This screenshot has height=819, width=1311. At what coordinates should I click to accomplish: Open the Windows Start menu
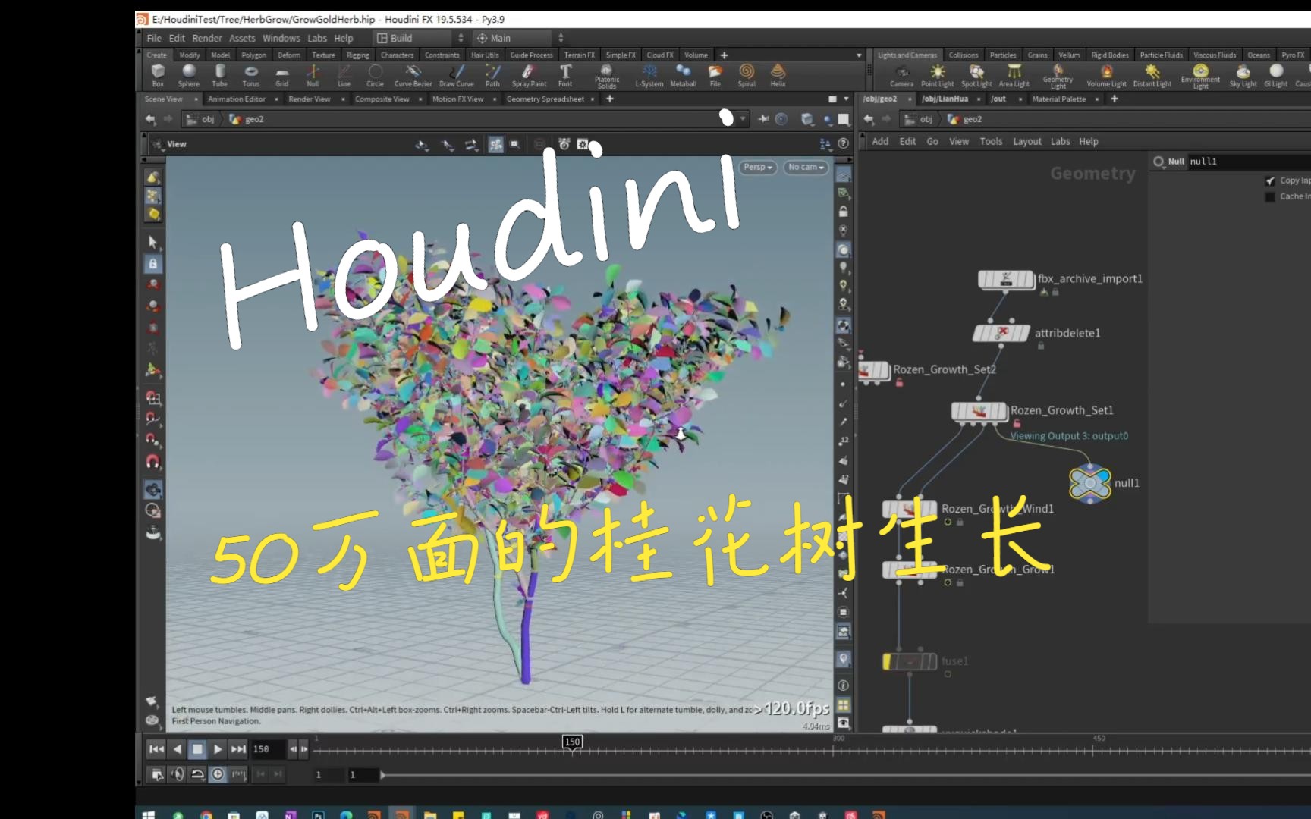(x=149, y=814)
